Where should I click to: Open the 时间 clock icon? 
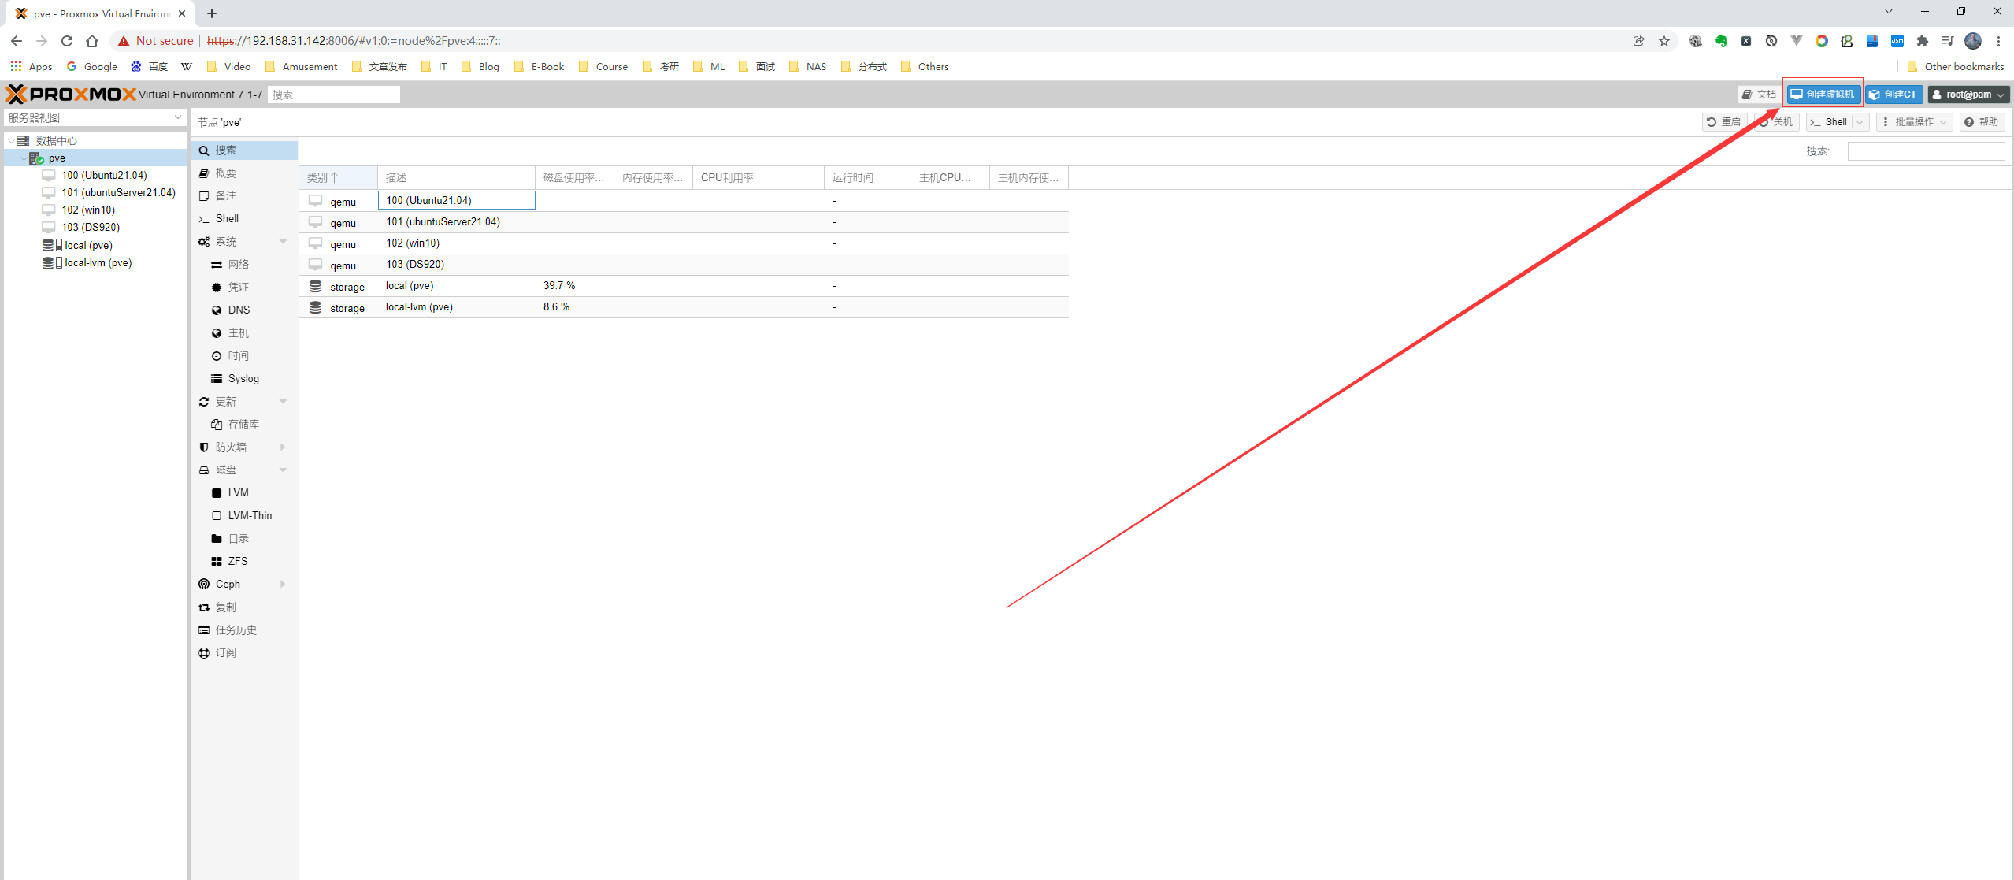pyautogui.click(x=217, y=356)
